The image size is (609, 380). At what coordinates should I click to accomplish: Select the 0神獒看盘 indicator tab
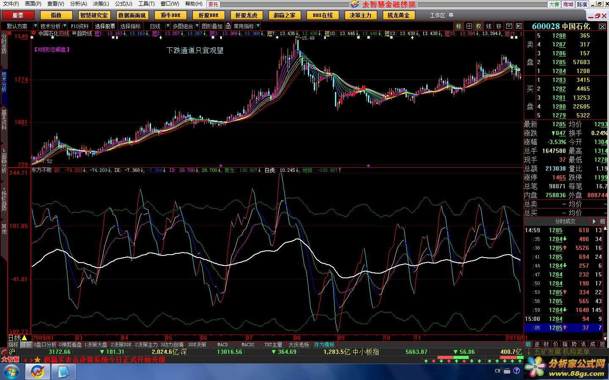tap(70, 345)
